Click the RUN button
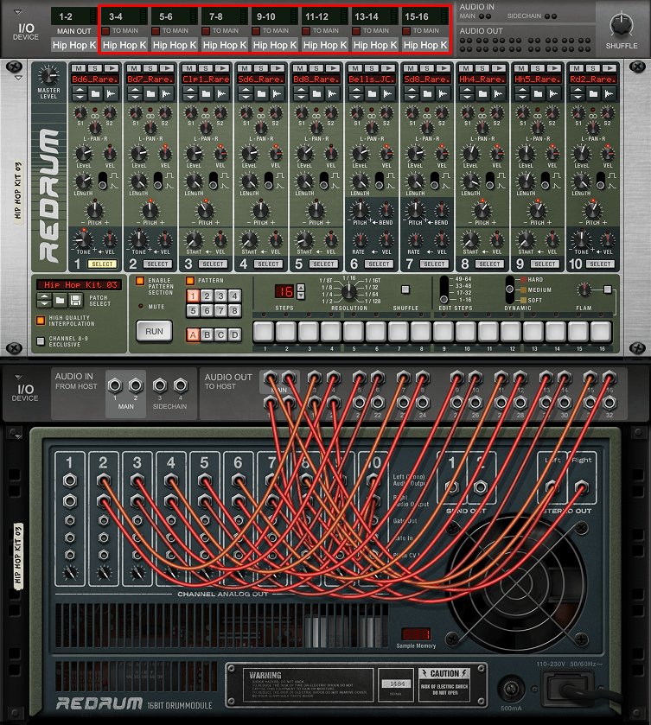The height and width of the screenshot is (725, 651). click(154, 332)
